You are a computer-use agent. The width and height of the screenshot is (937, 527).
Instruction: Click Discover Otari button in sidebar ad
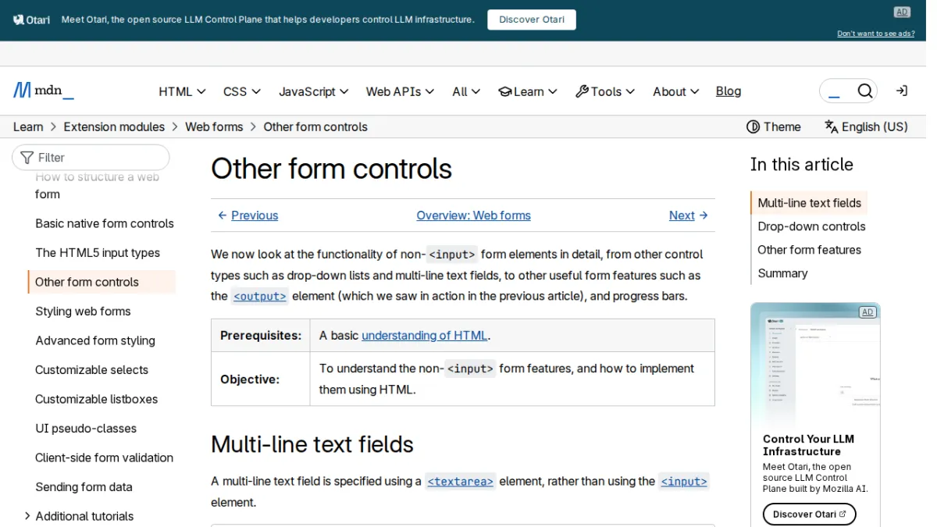pos(810,515)
